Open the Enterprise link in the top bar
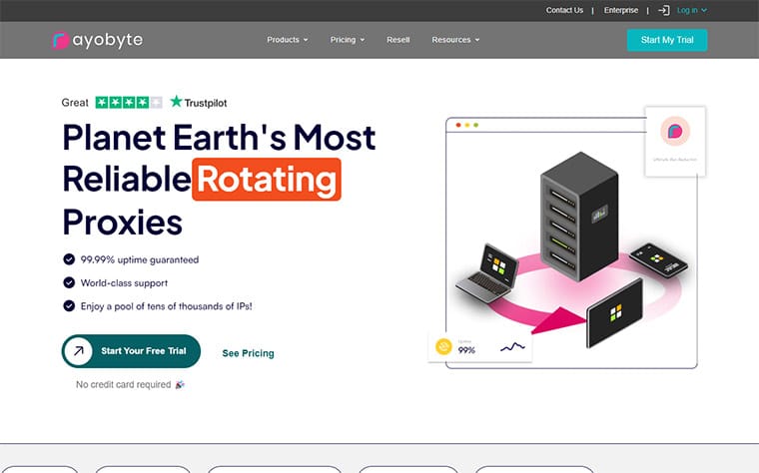This screenshot has width=759, height=473. 621,10
